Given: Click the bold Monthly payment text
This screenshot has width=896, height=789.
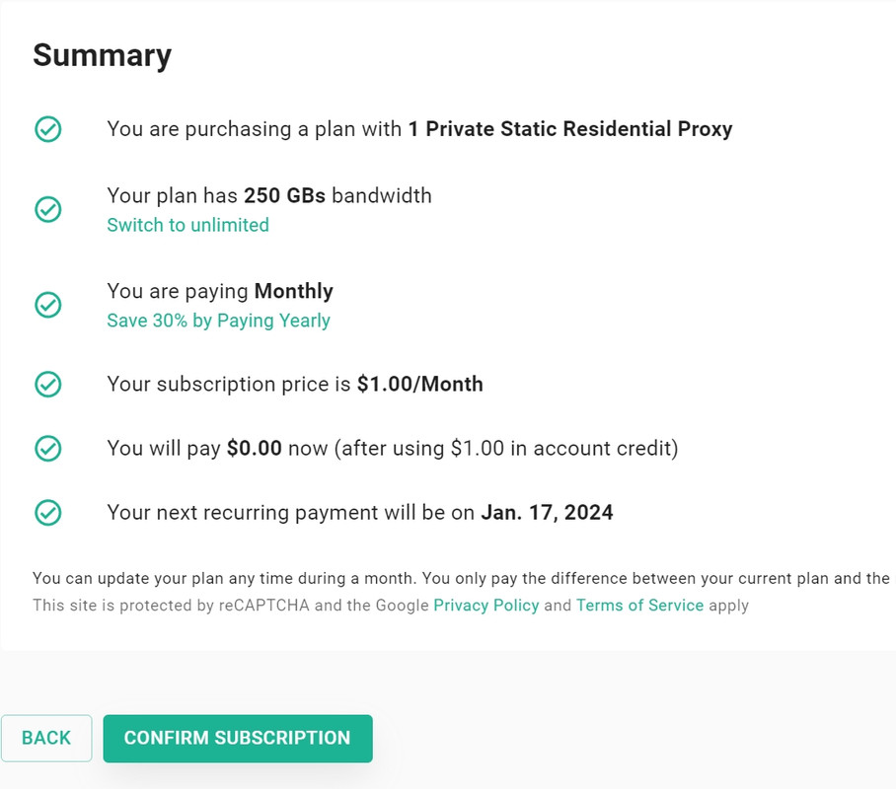Looking at the screenshot, I should 294,291.
